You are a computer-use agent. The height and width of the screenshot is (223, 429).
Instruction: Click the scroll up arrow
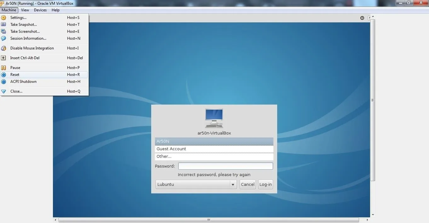pyautogui.click(x=373, y=17)
